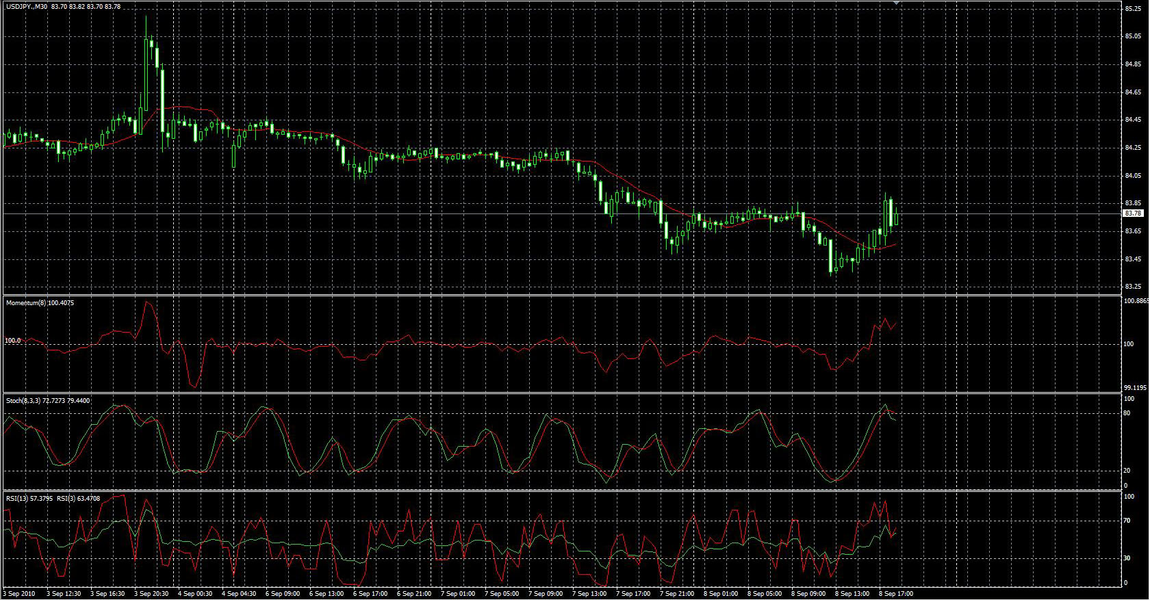Click the 7 Sep 13:00 time axis label
This screenshot has width=1150, height=600.
click(x=590, y=594)
